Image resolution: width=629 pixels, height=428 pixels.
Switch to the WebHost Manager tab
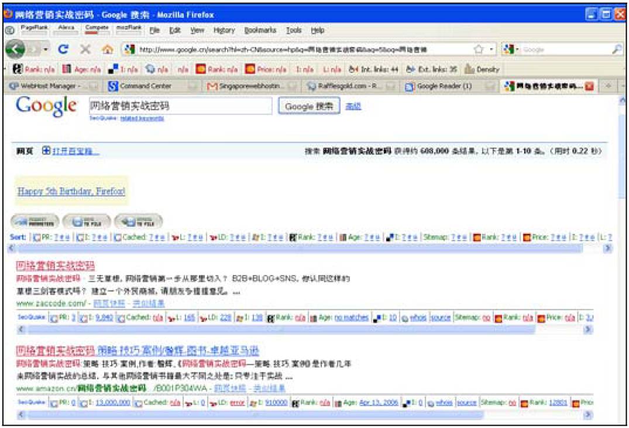(54, 86)
